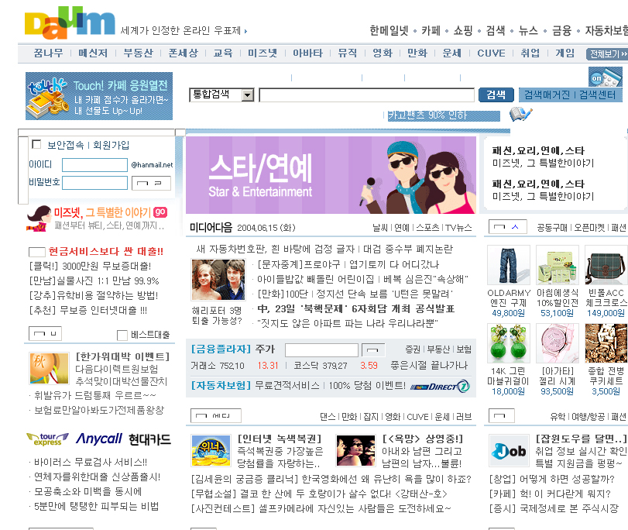Open the 한메일넷 top link
The height and width of the screenshot is (530, 628).
point(389,30)
